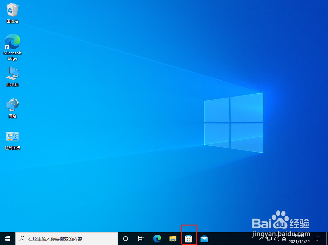Switch the 英 input method indicator
The image size is (328, 245).
click(x=284, y=238)
